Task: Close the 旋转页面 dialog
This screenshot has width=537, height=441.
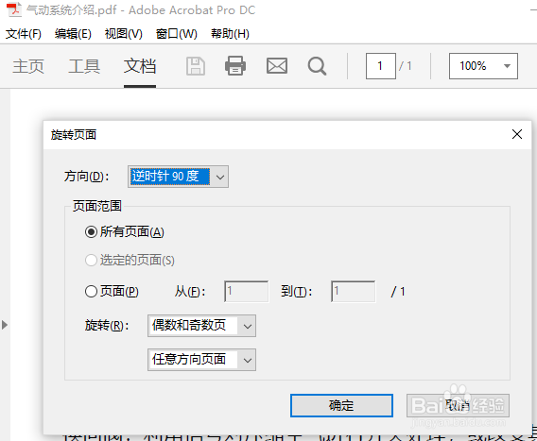Action: click(x=517, y=134)
